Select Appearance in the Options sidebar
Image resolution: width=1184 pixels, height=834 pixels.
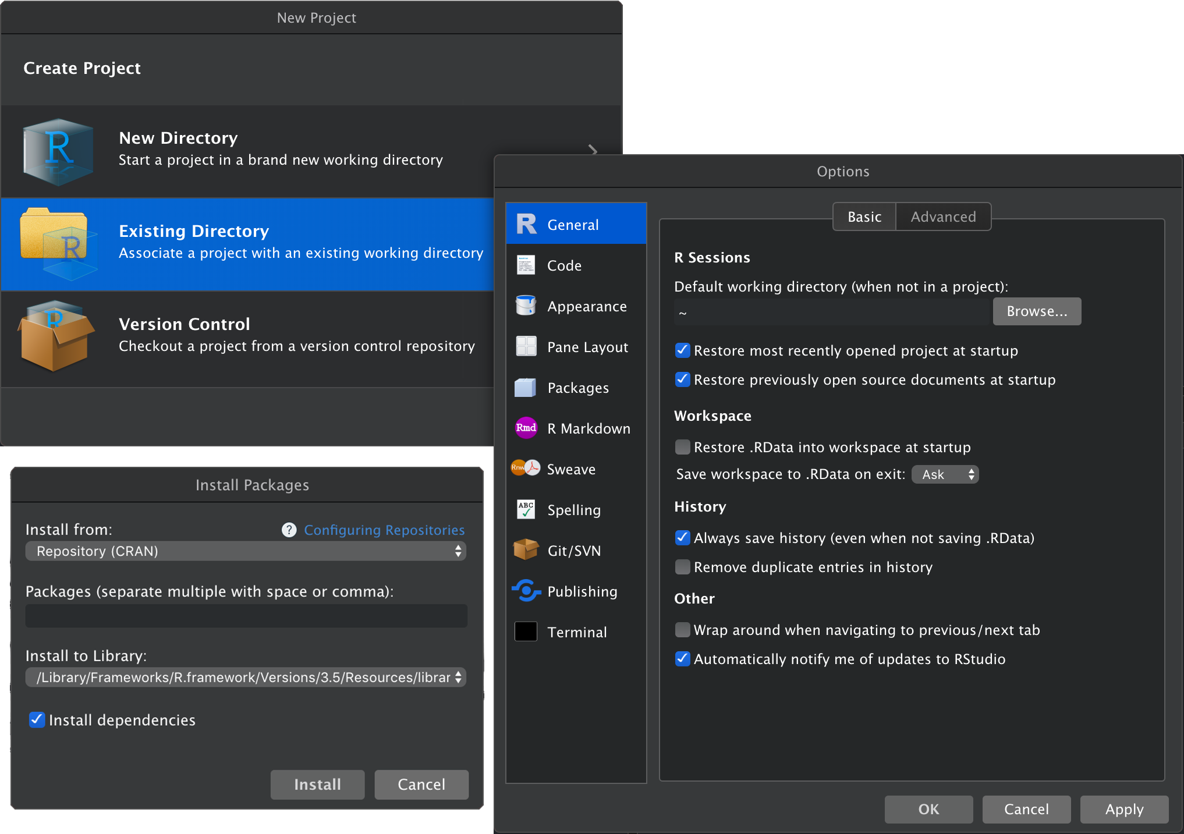point(576,306)
